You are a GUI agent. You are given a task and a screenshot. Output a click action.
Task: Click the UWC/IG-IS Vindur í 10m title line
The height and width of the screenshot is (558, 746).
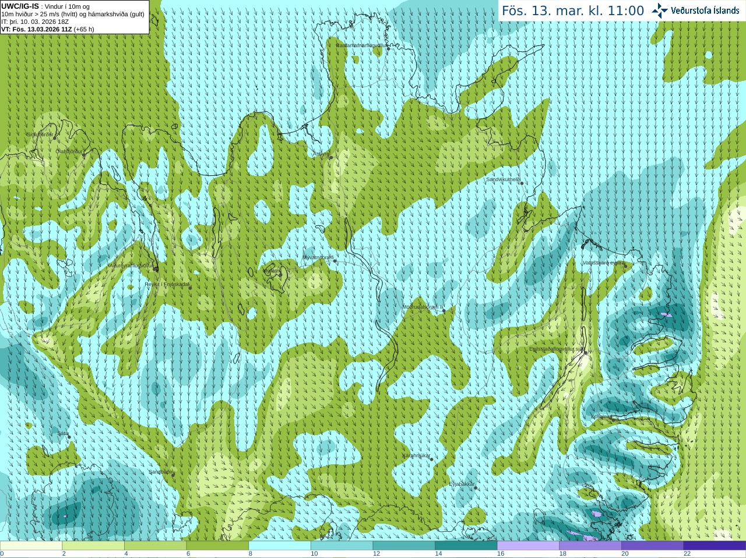pyautogui.click(x=45, y=6)
